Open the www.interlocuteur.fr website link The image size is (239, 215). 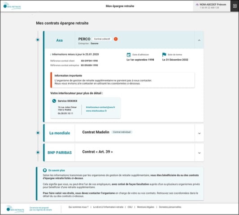96,111
